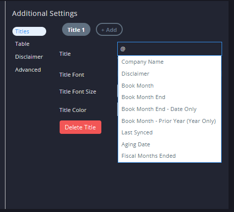Insert the Aging Date variable

coord(169,144)
